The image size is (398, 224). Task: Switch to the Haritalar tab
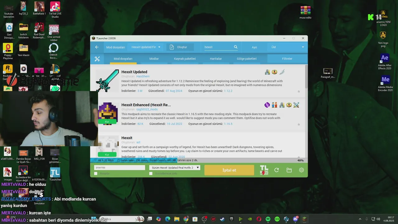click(x=216, y=58)
